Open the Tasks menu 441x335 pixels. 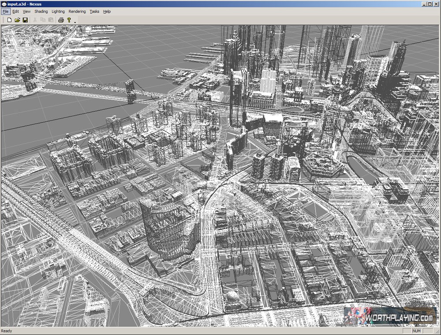click(x=94, y=11)
